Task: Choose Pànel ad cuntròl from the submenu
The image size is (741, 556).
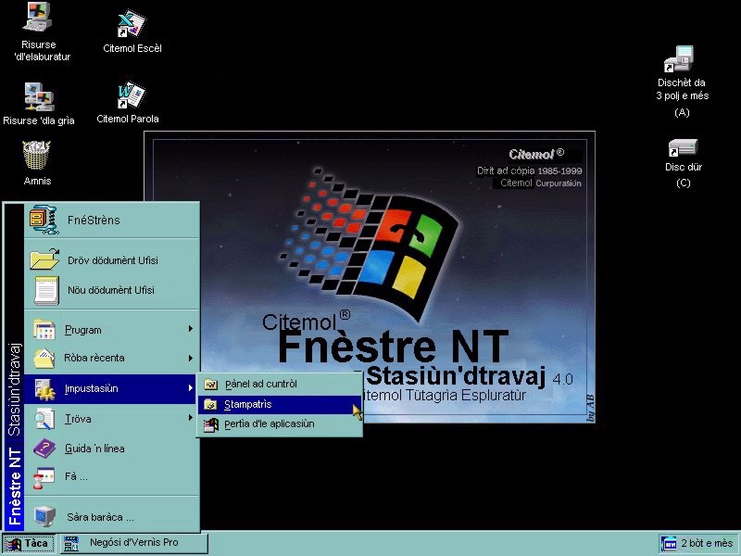Action: [280, 385]
